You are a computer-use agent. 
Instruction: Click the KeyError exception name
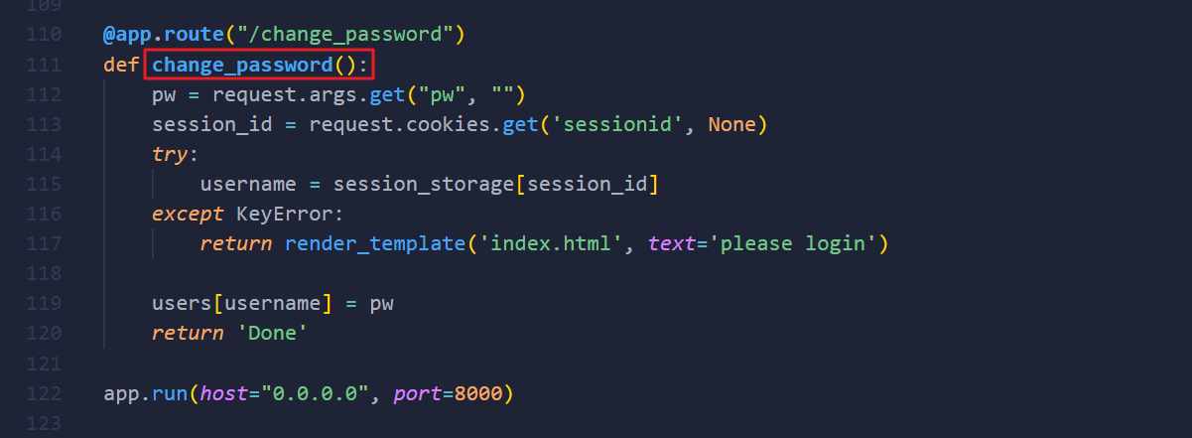coord(278,215)
